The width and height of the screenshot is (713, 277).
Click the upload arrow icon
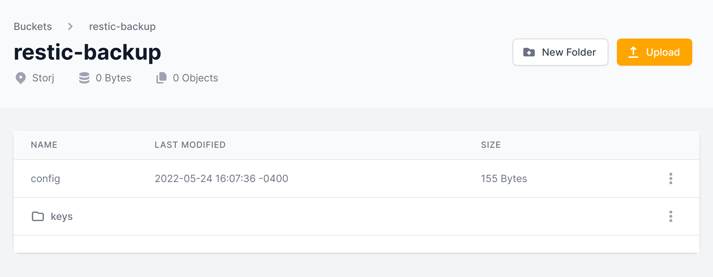coord(633,52)
